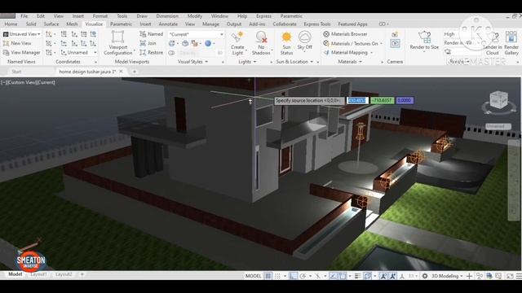Image resolution: width=522 pixels, height=293 pixels.
Task: Switch to the Solid ribbon tab
Action: tap(31, 24)
